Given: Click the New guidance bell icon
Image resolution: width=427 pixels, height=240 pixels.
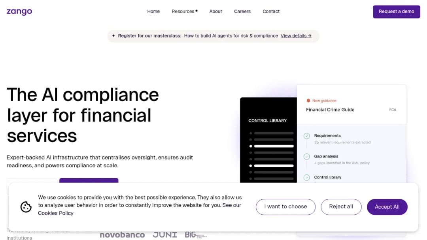Looking at the screenshot, I should pyautogui.click(x=308, y=101).
